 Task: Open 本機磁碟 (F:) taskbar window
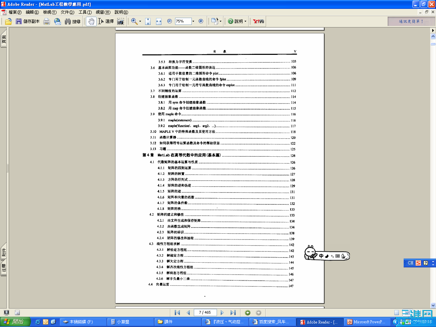click(82, 322)
